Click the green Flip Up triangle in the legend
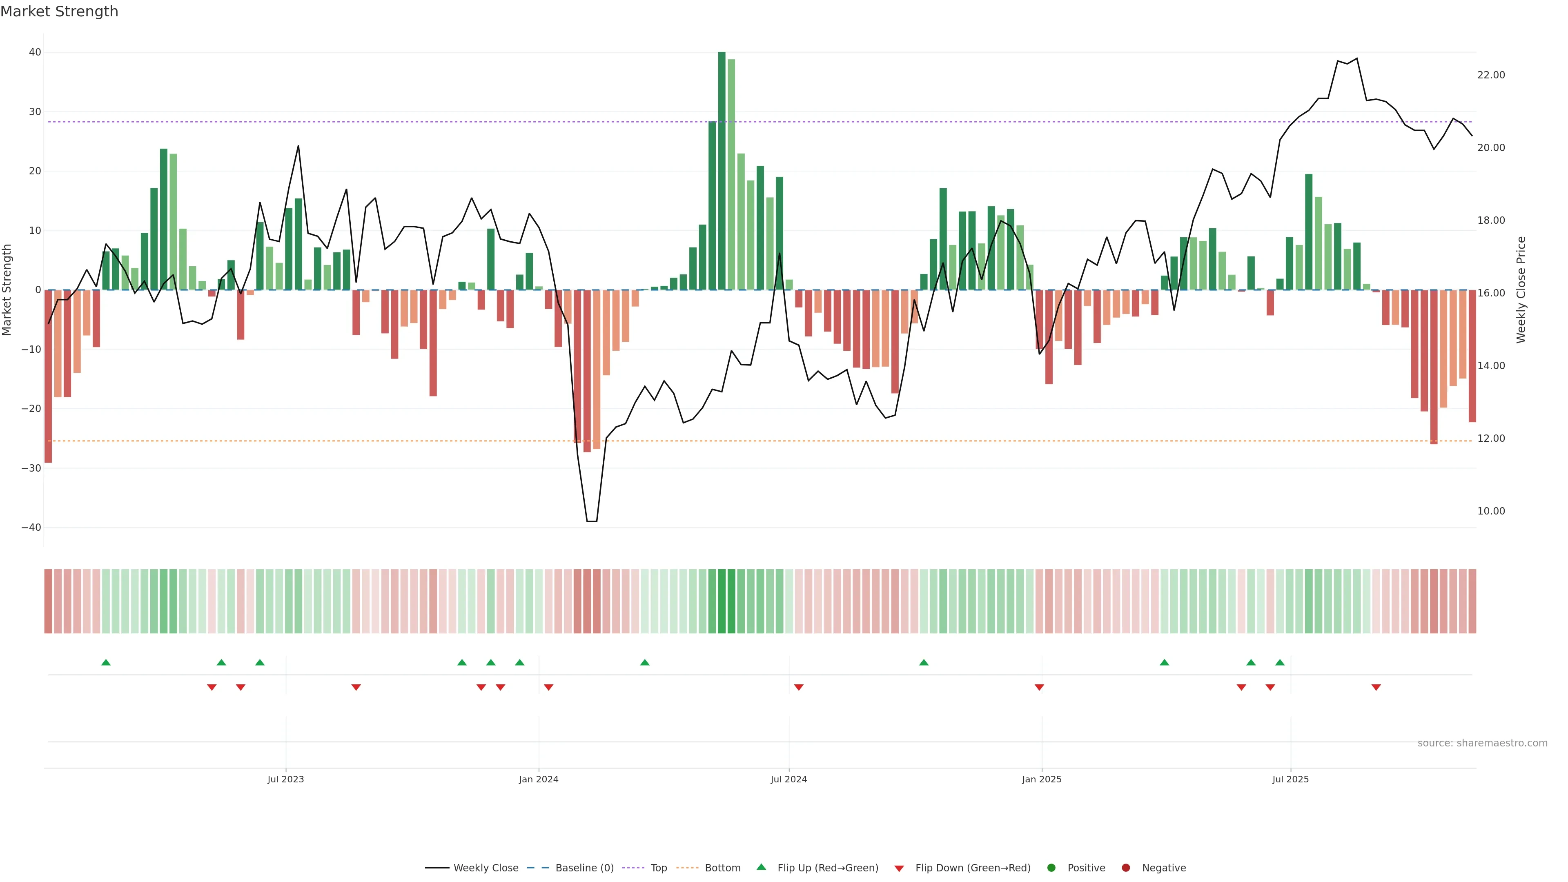The width and height of the screenshot is (1568, 882). (x=761, y=867)
